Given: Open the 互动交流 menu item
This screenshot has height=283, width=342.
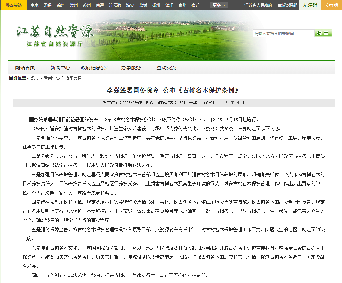Looking at the screenshot, I should tap(167, 68).
